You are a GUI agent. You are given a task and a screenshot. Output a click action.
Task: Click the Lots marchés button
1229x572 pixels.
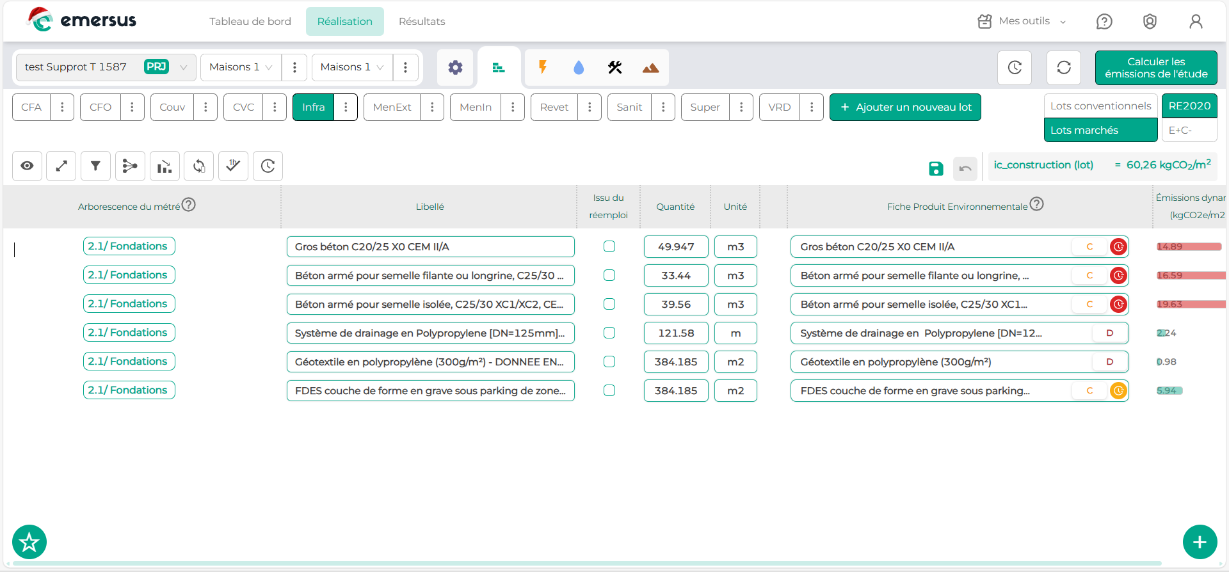pyautogui.click(x=1100, y=130)
